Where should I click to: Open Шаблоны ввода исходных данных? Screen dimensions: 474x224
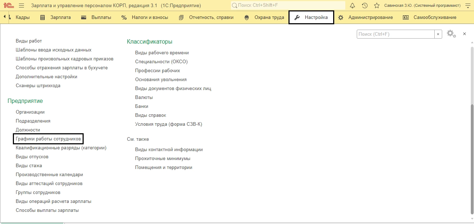click(54, 50)
